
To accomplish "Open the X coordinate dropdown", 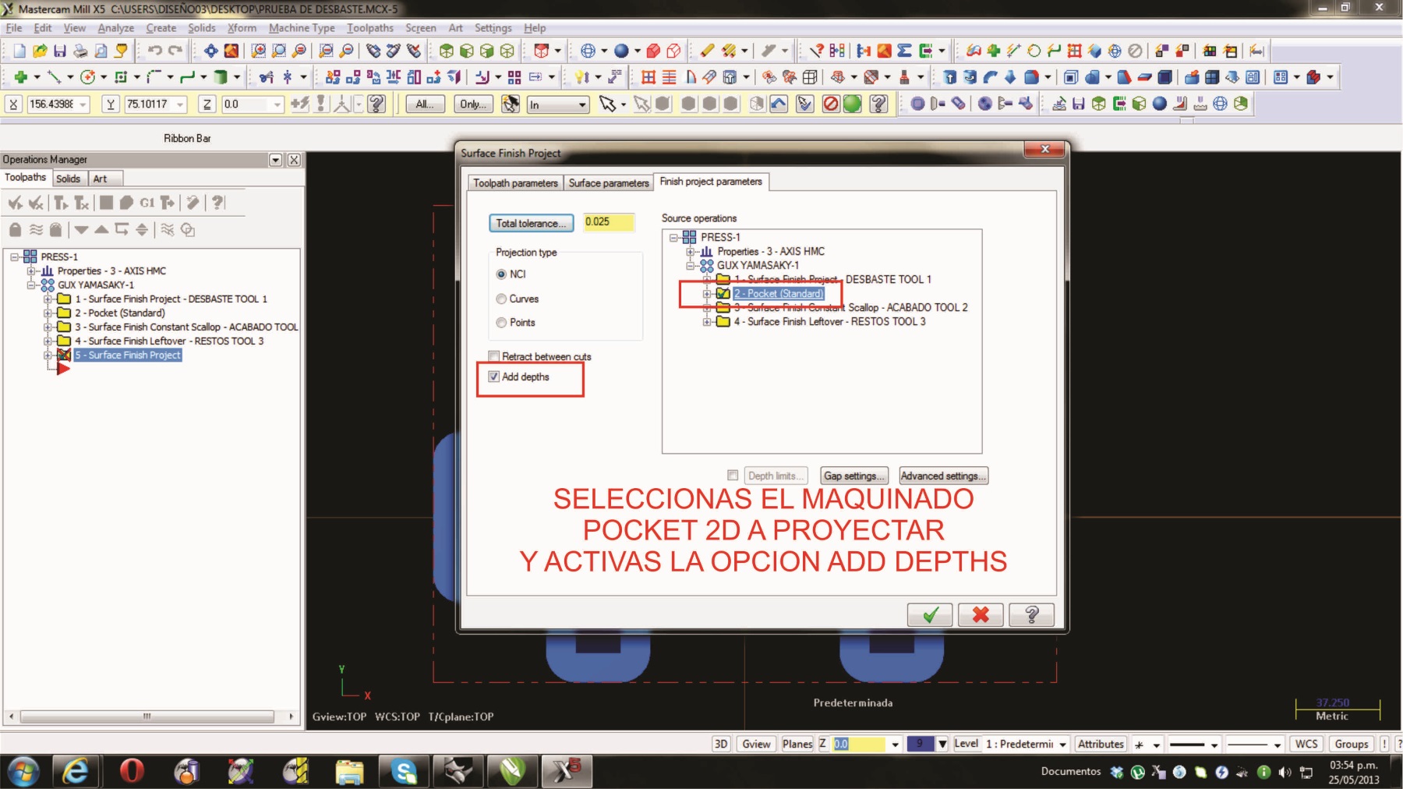I will [83, 104].
